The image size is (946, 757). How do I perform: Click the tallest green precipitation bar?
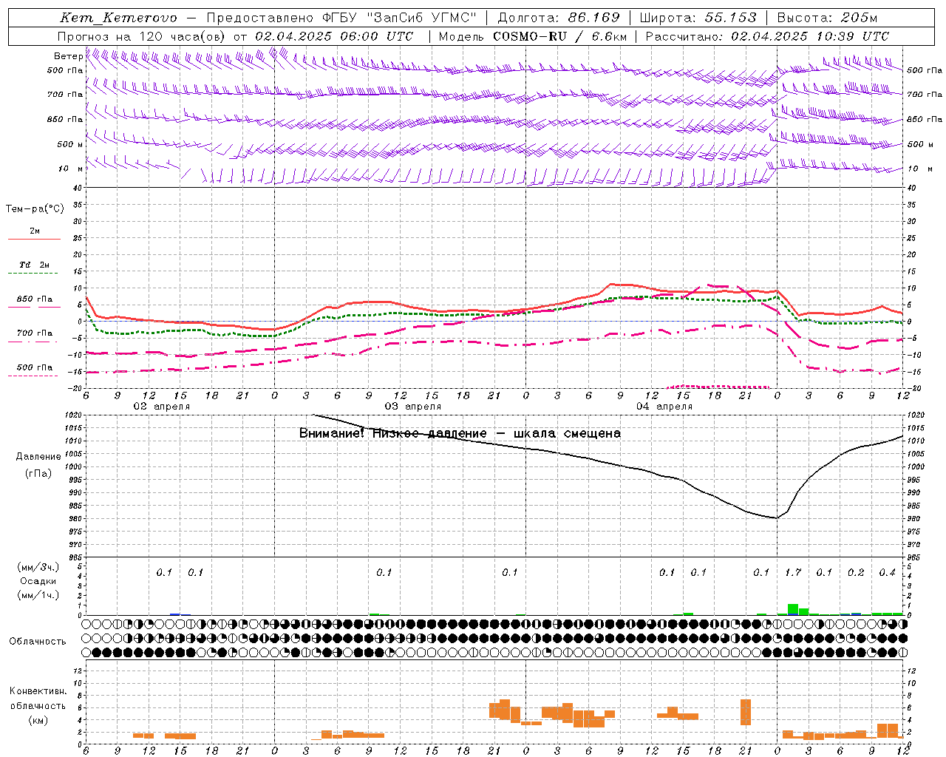pos(793,609)
